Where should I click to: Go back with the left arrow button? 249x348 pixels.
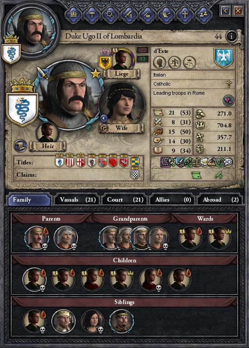pos(225,11)
